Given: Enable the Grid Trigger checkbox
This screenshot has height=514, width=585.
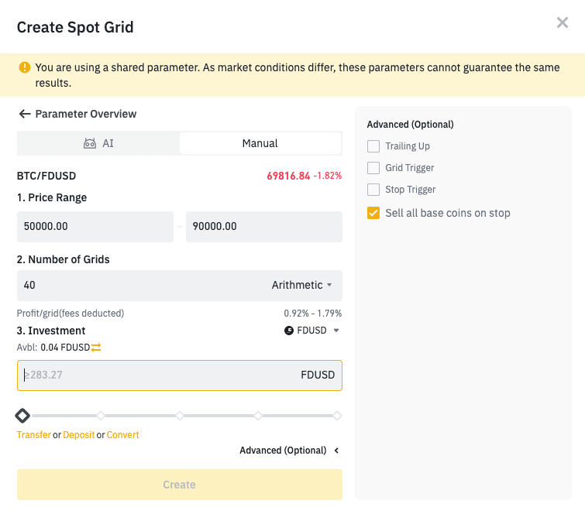Looking at the screenshot, I should tap(373, 168).
